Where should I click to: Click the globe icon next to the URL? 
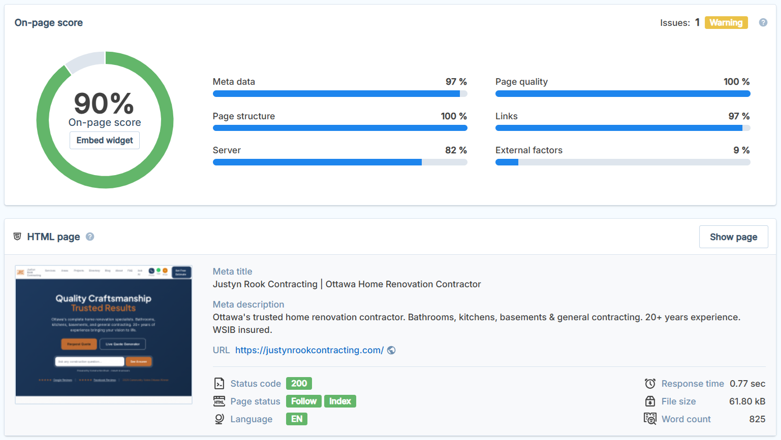(391, 350)
